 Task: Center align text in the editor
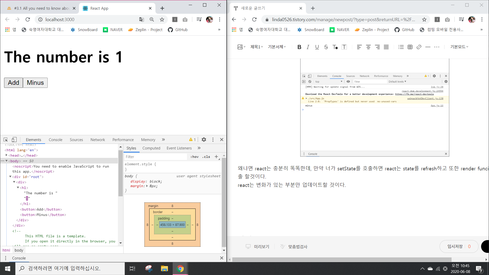pos(368,47)
